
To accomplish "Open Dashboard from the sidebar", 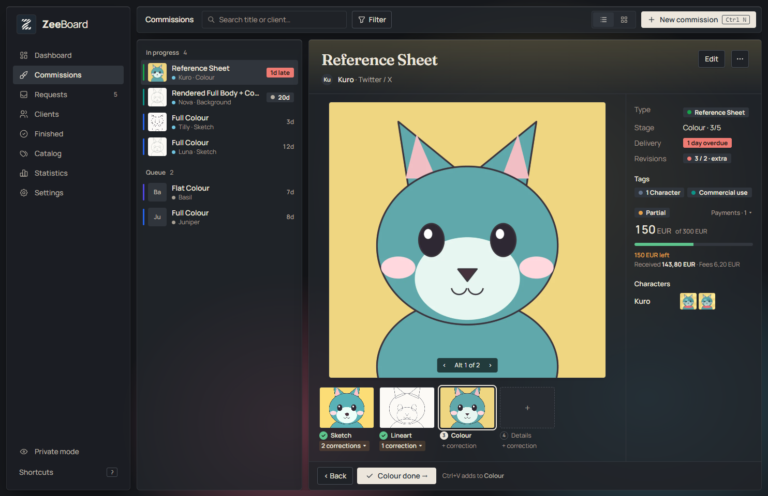I will click(x=68, y=55).
